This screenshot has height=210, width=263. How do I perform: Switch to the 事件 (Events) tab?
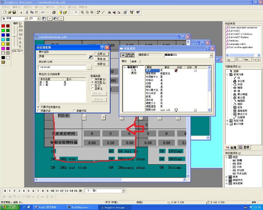click(134, 61)
